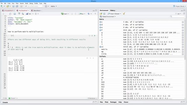The height and width of the screenshot is (105, 187).
Task: Open the Tools menu
Action: pos(41,3)
